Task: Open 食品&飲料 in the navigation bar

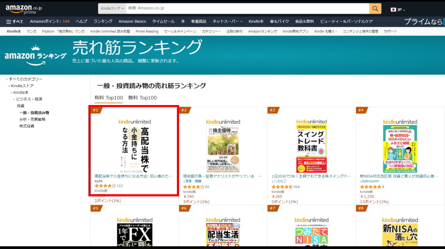Action: point(304,22)
